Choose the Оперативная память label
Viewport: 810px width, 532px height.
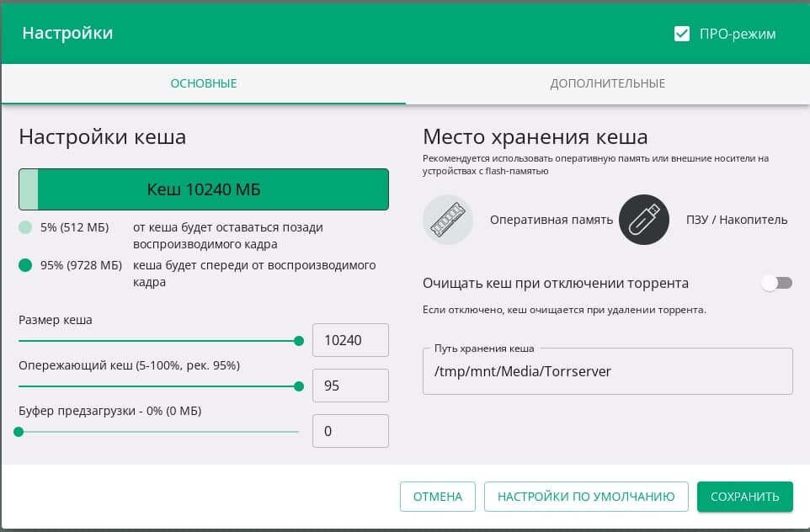click(x=552, y=220)
